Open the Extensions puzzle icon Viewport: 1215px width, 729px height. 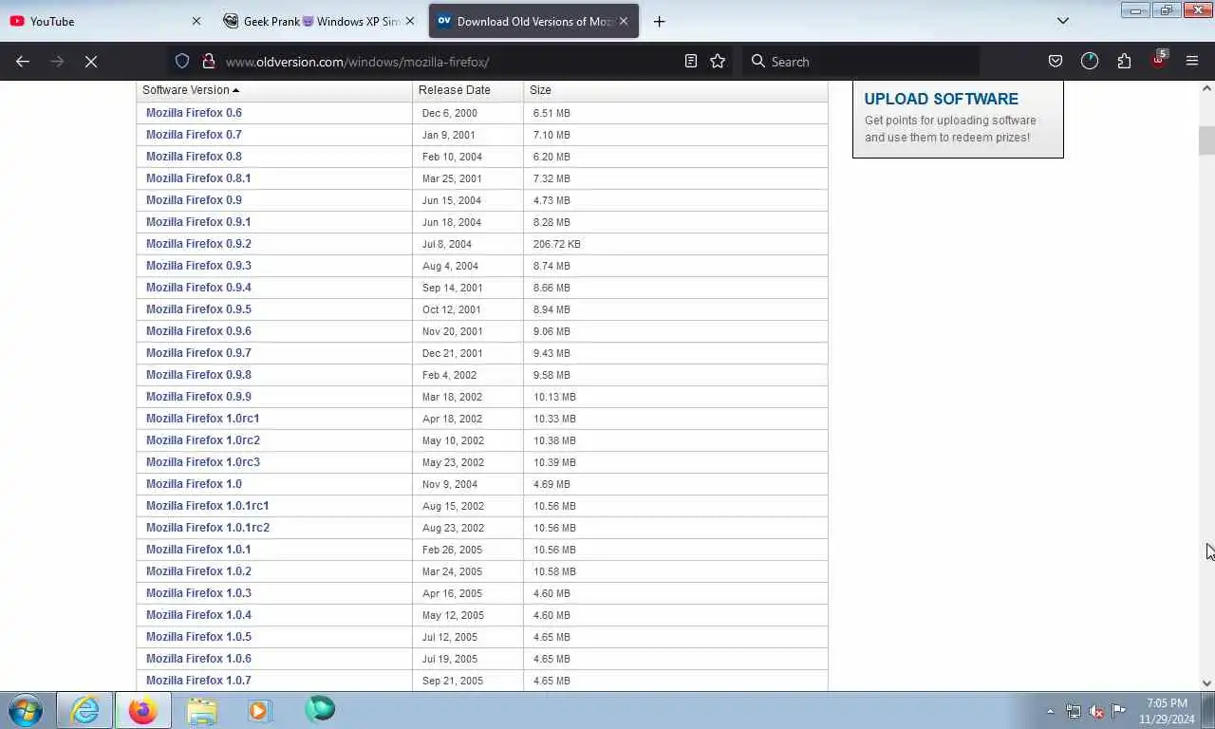(x=1124, y=61)
